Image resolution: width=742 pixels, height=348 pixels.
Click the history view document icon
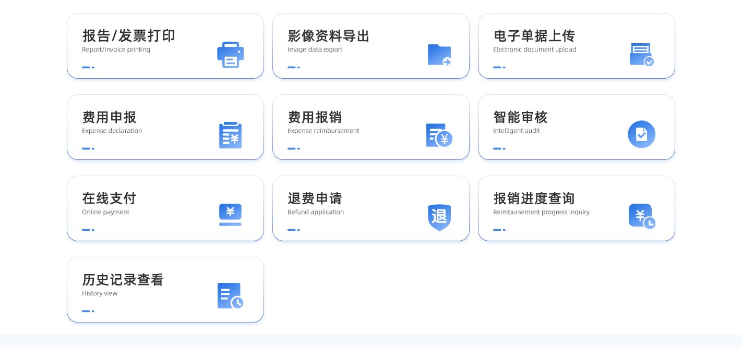pos(230,296)
